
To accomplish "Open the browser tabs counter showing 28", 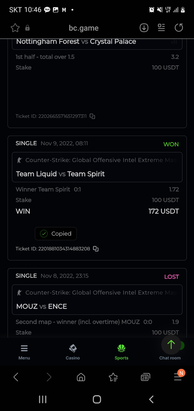I will [145, 377].
